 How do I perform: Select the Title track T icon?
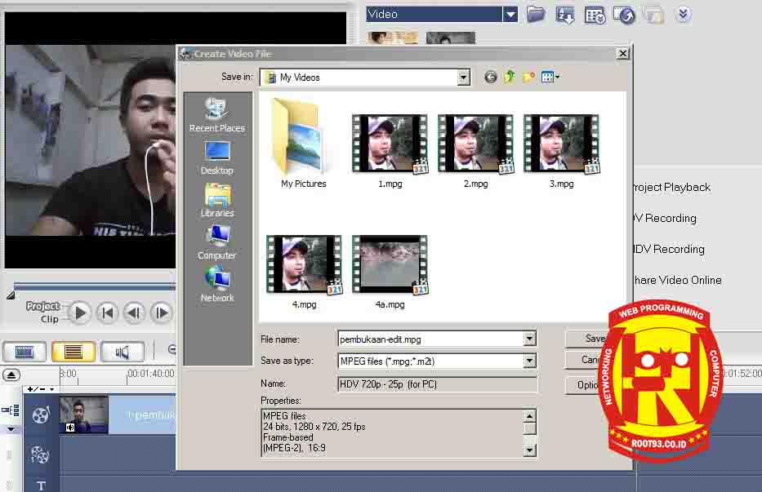pos(40,483)
